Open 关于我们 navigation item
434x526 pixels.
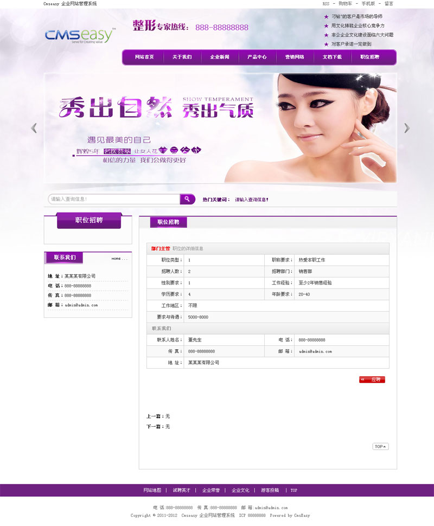point(182,57)
